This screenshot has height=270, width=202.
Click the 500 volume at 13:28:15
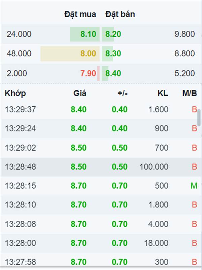(x=162, y=186)
